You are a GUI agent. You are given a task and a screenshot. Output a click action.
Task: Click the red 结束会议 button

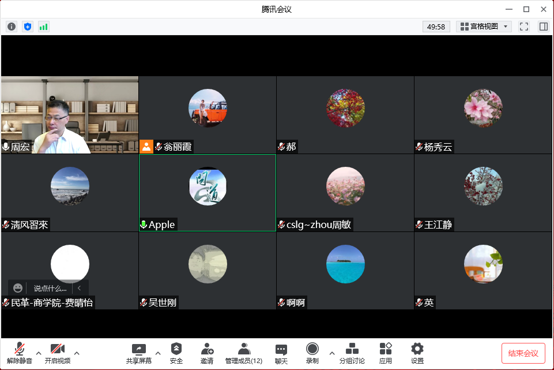523,353
